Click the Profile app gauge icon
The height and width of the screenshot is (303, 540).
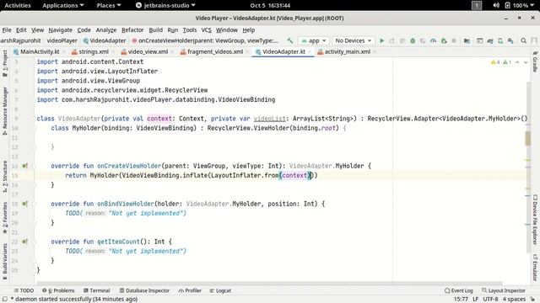[433, 40]
